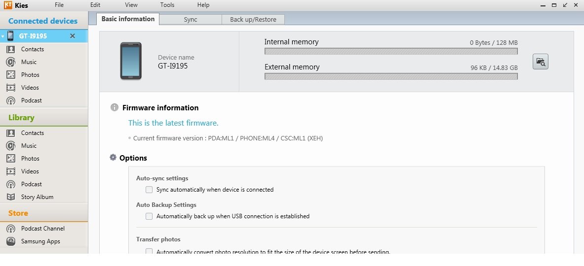Switch Kies to mini mode arrow button
The height and width of the screenshot is (266, 584).
pyautogui.click(x=565, y=5)
